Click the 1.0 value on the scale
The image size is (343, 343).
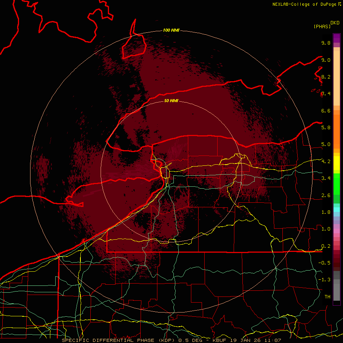coord(325,229)
